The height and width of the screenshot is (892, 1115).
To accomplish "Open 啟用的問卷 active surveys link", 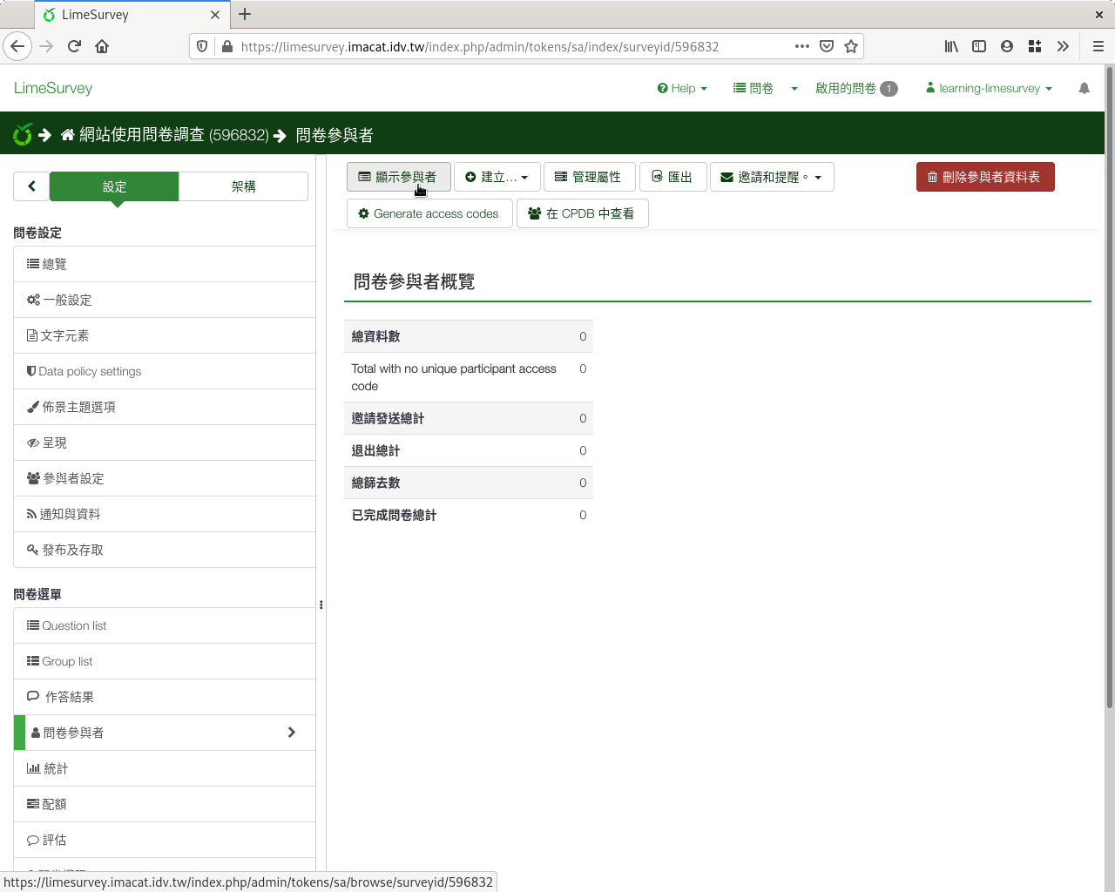I will 856,88.
